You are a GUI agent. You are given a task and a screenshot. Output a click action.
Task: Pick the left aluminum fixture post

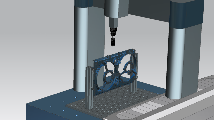(89, 87)
